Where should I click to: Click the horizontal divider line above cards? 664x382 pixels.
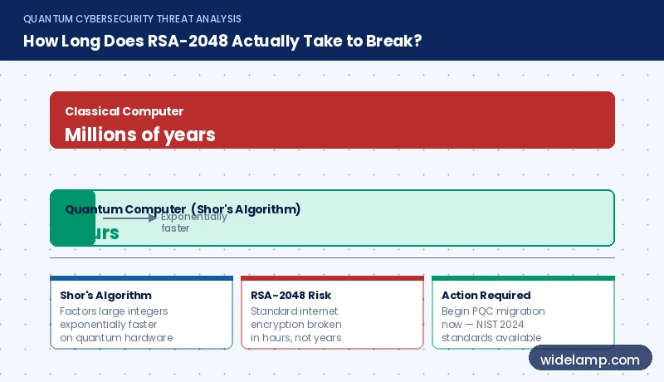coord(332,257)
